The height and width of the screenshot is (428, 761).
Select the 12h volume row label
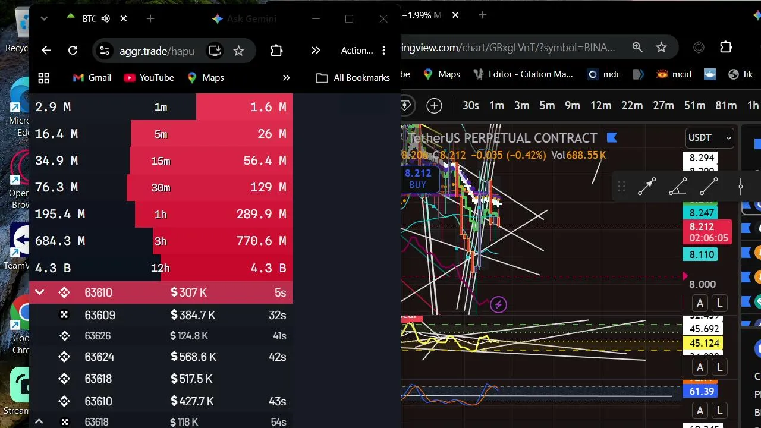click(x=161, y=267)
